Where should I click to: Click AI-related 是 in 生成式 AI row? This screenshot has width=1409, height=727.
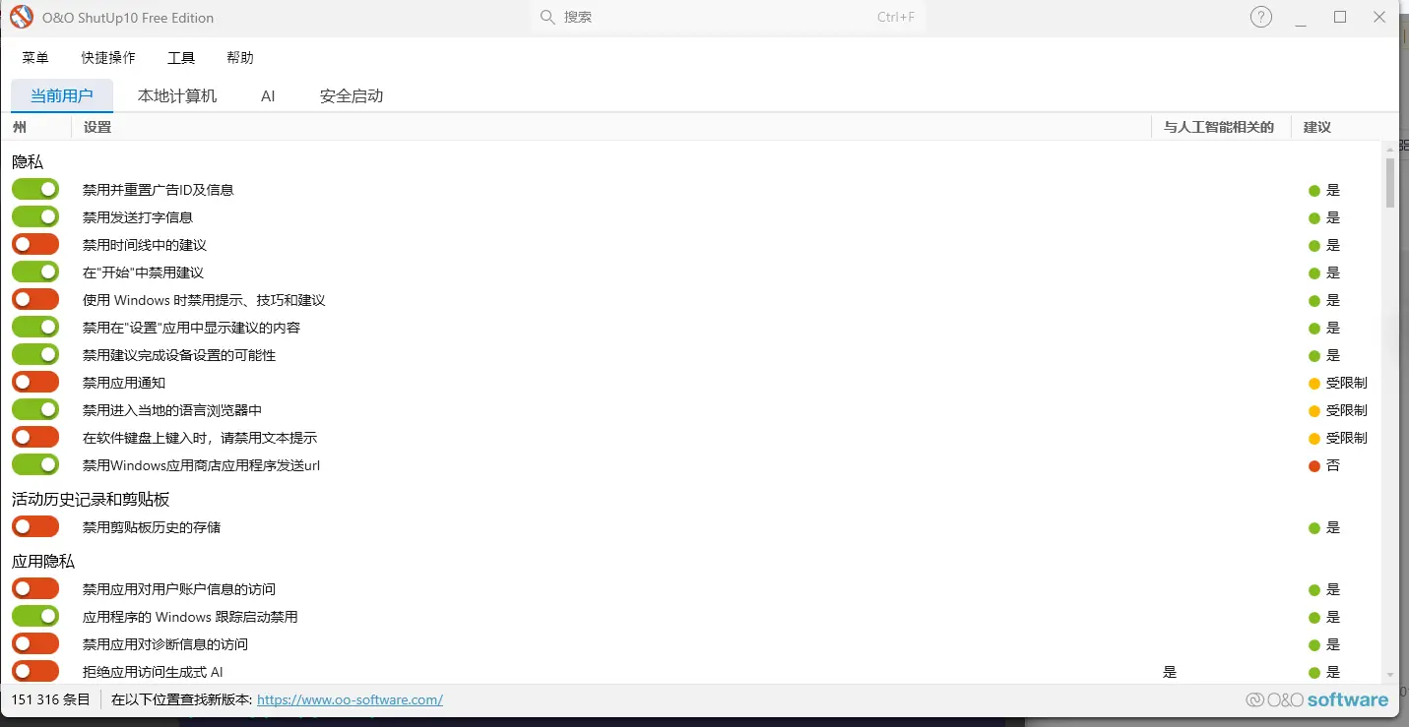[1170, 672]
